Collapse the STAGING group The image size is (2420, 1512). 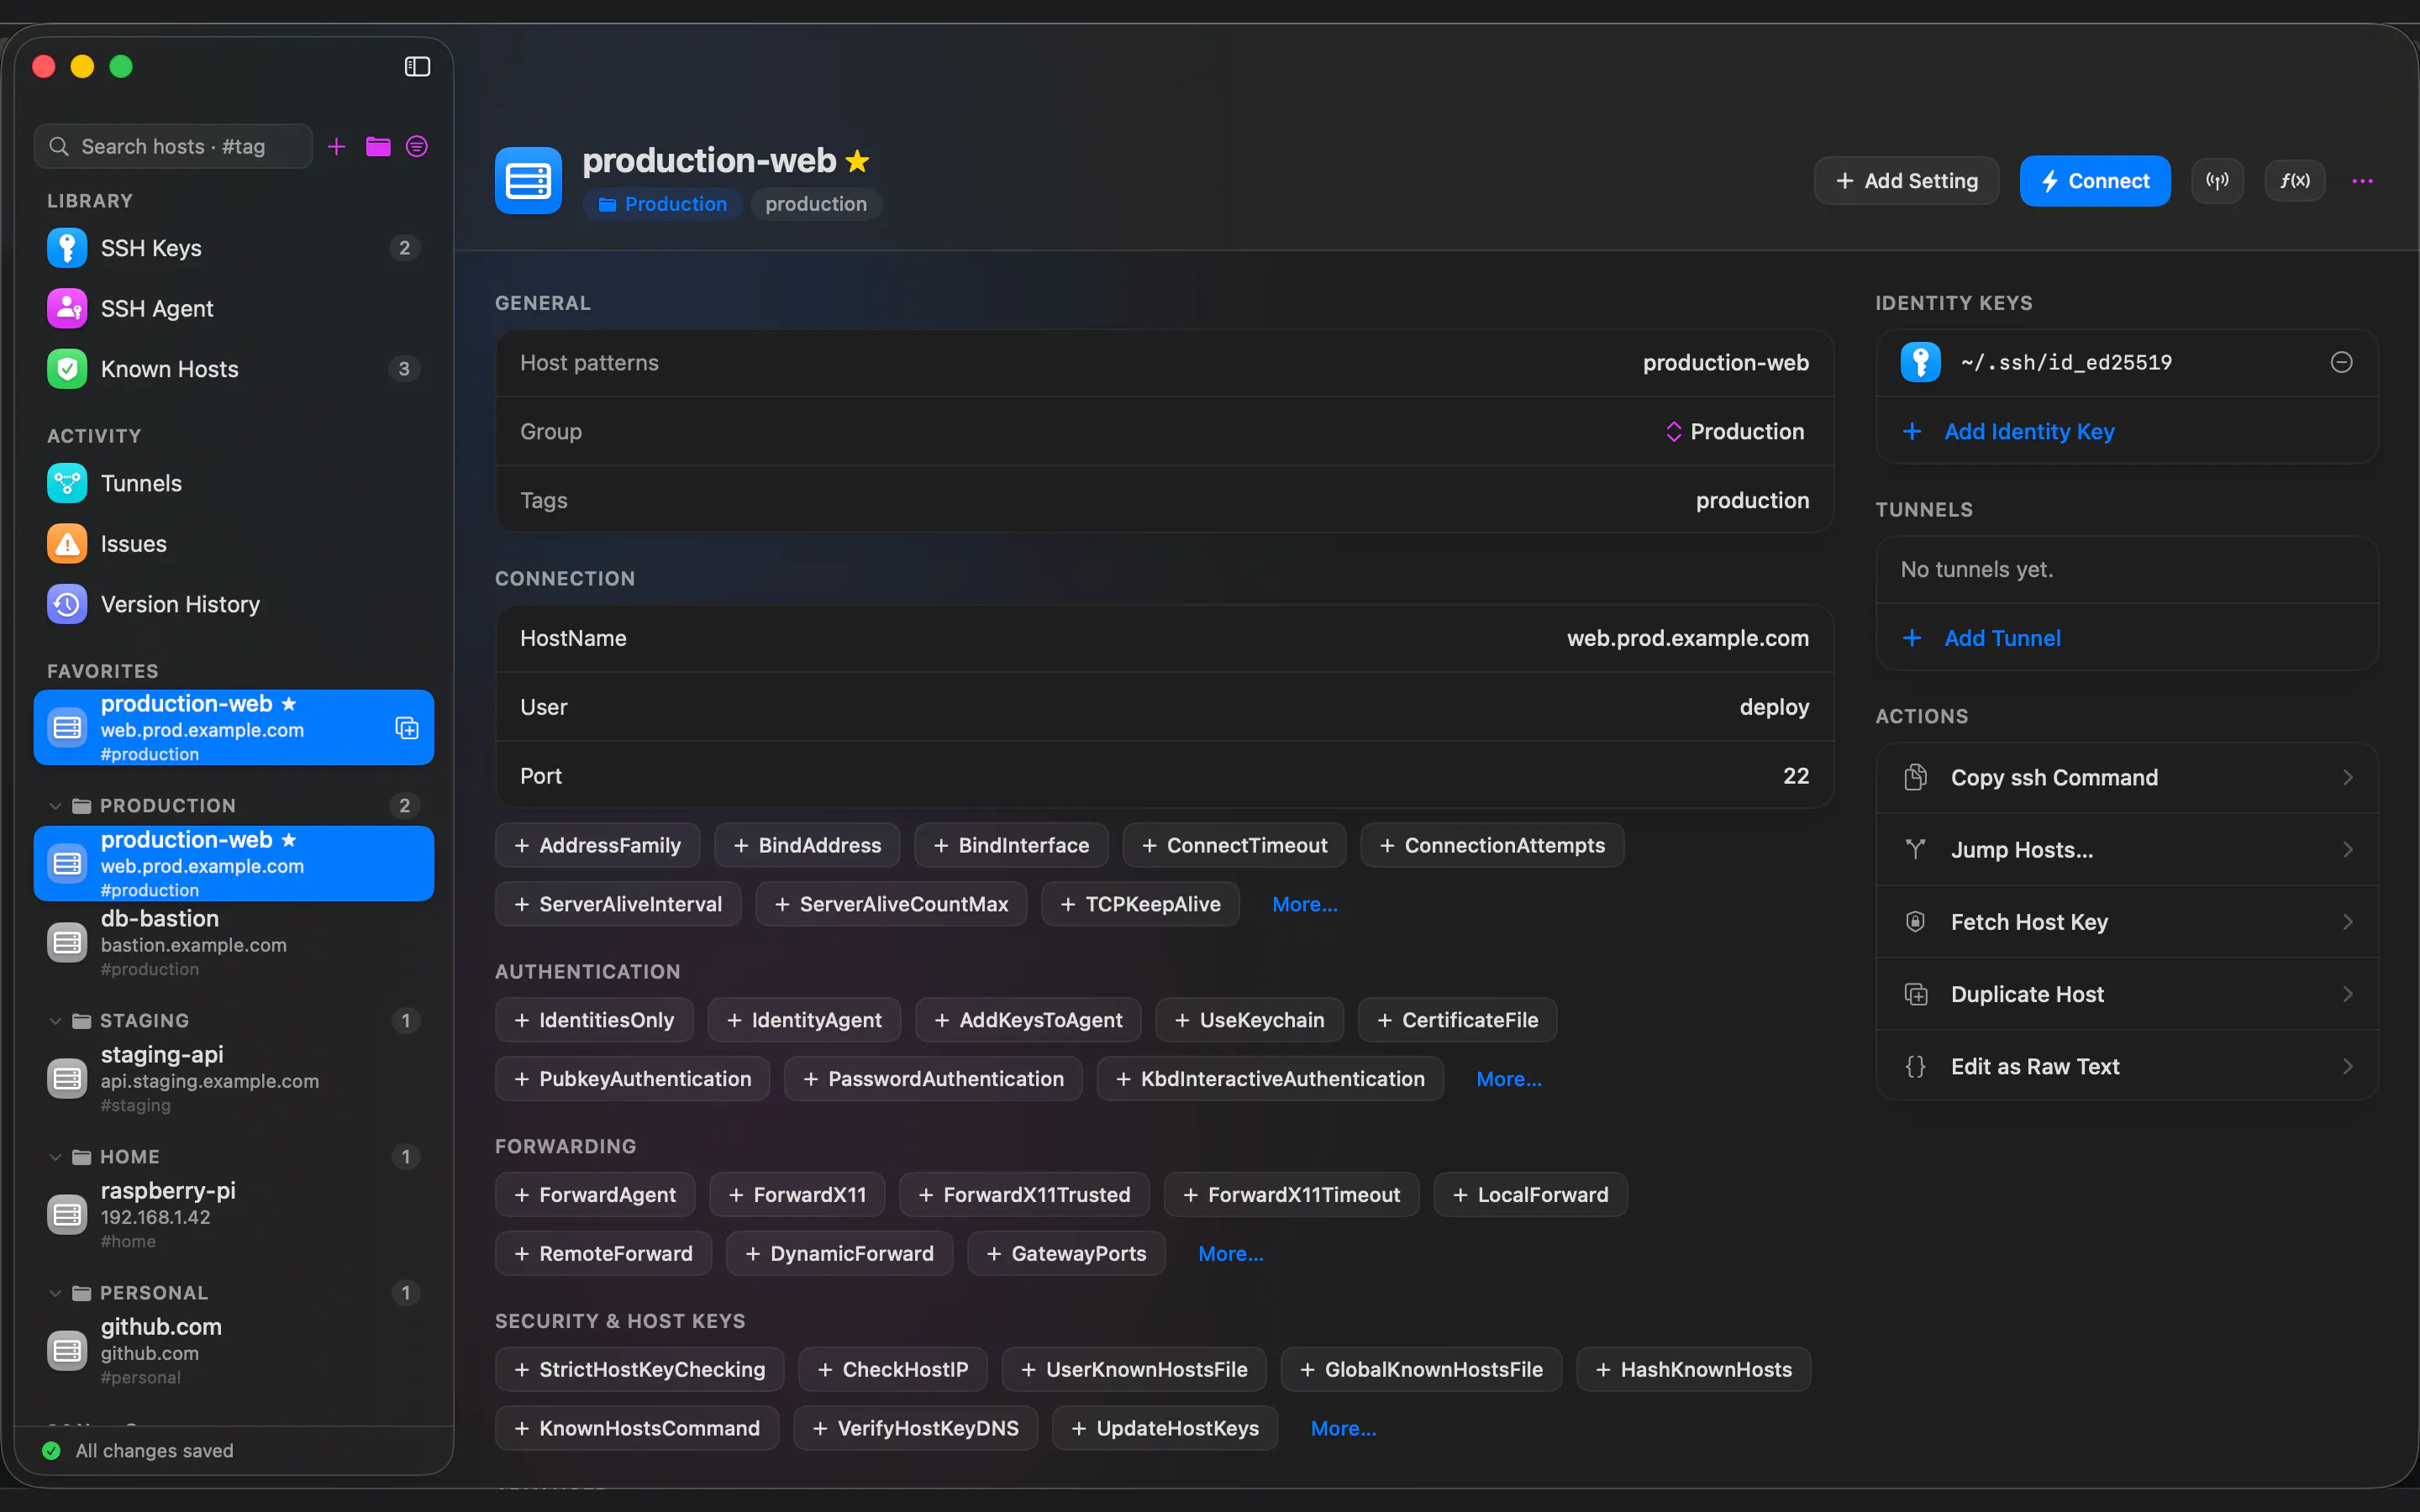[55, 1020]
